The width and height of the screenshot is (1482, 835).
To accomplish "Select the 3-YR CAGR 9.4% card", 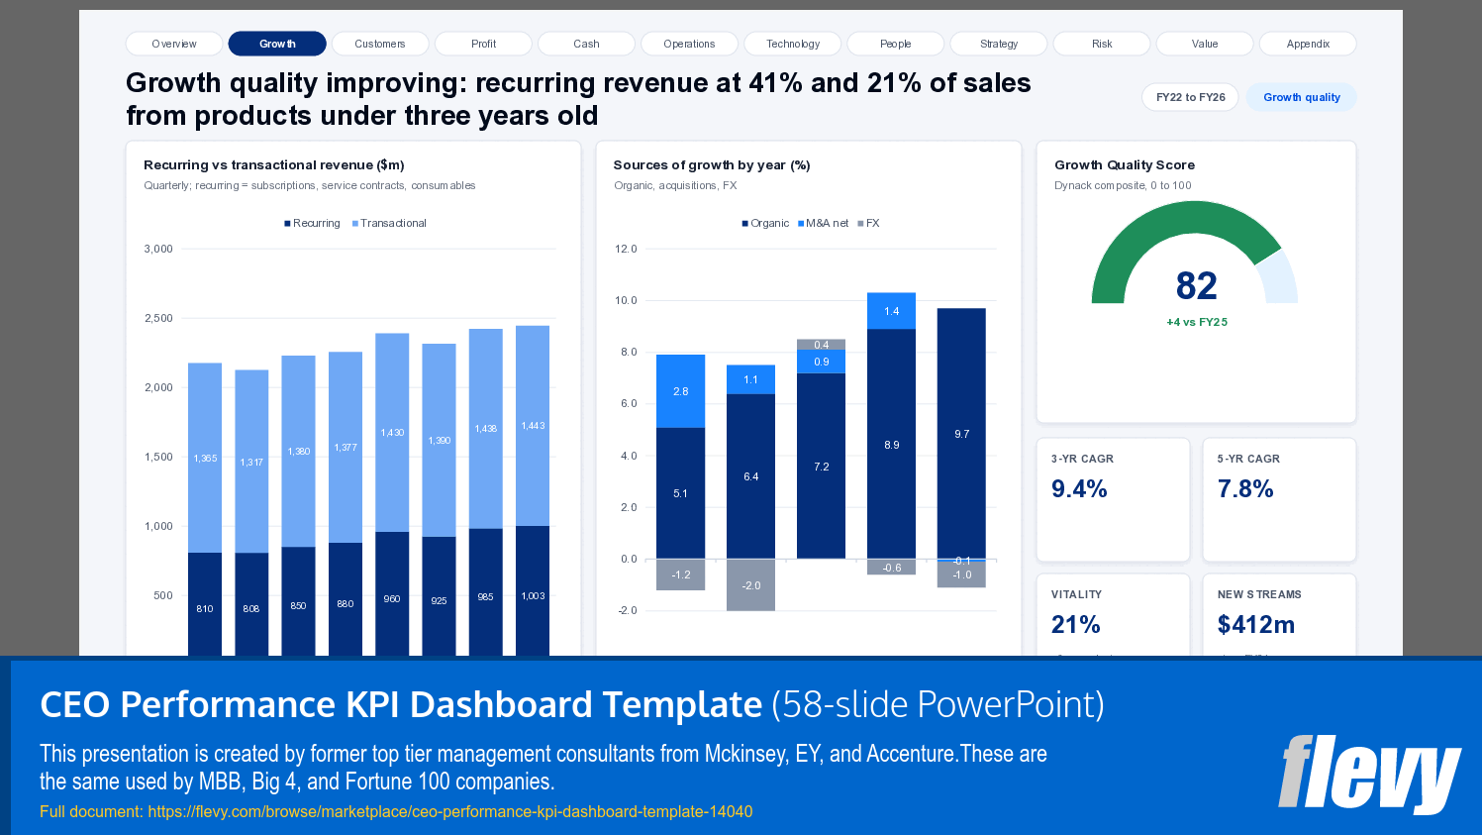I will (1113, 499).
